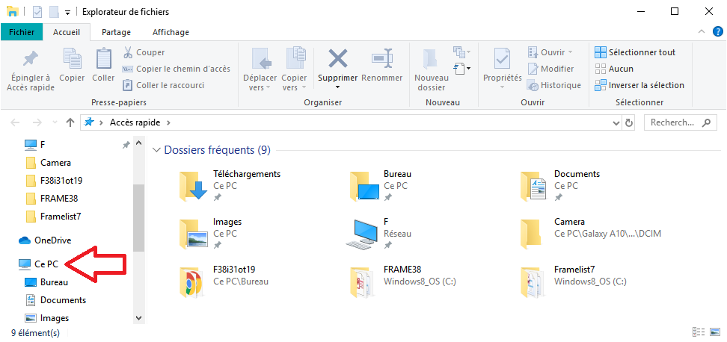
Task: Open the Nouvel élément dropdown icon
Action: tap(462, 69)
